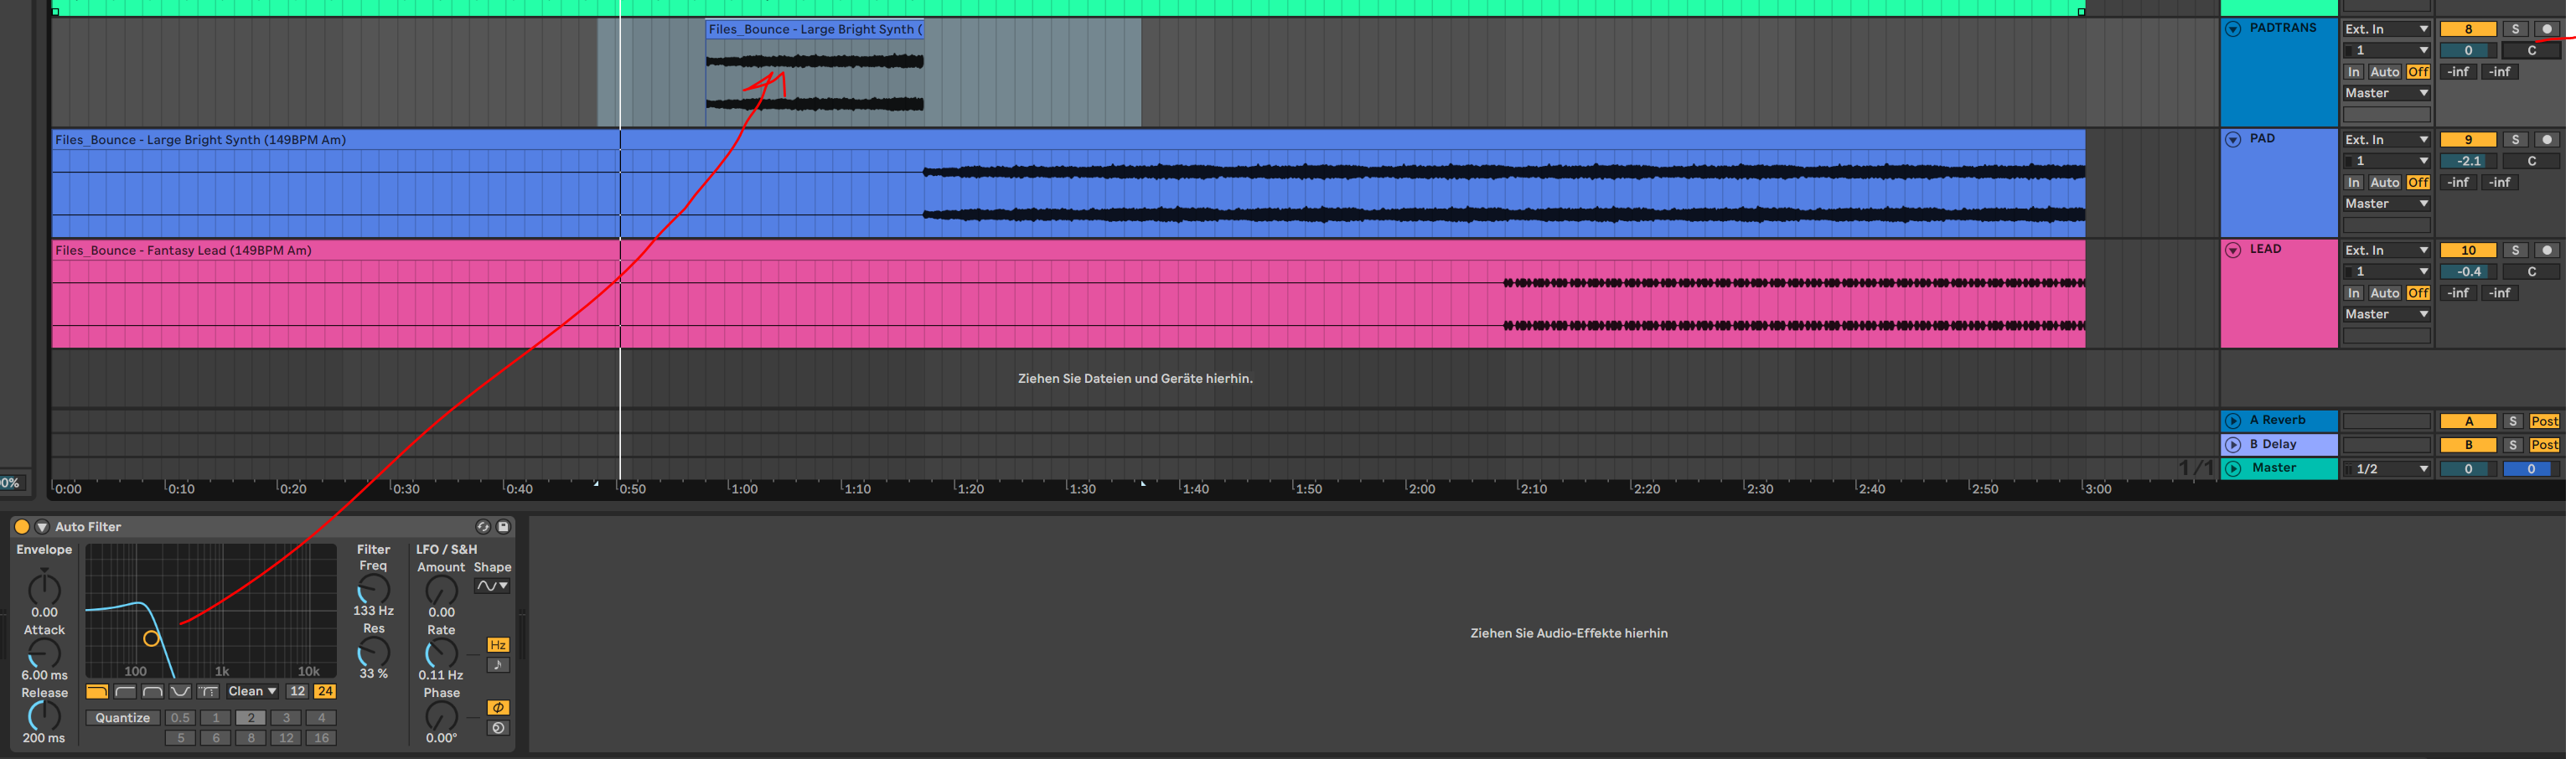Screen dimensions: 2576x759
Task: Select the notch filter type icon
Action: click(180, 692)
